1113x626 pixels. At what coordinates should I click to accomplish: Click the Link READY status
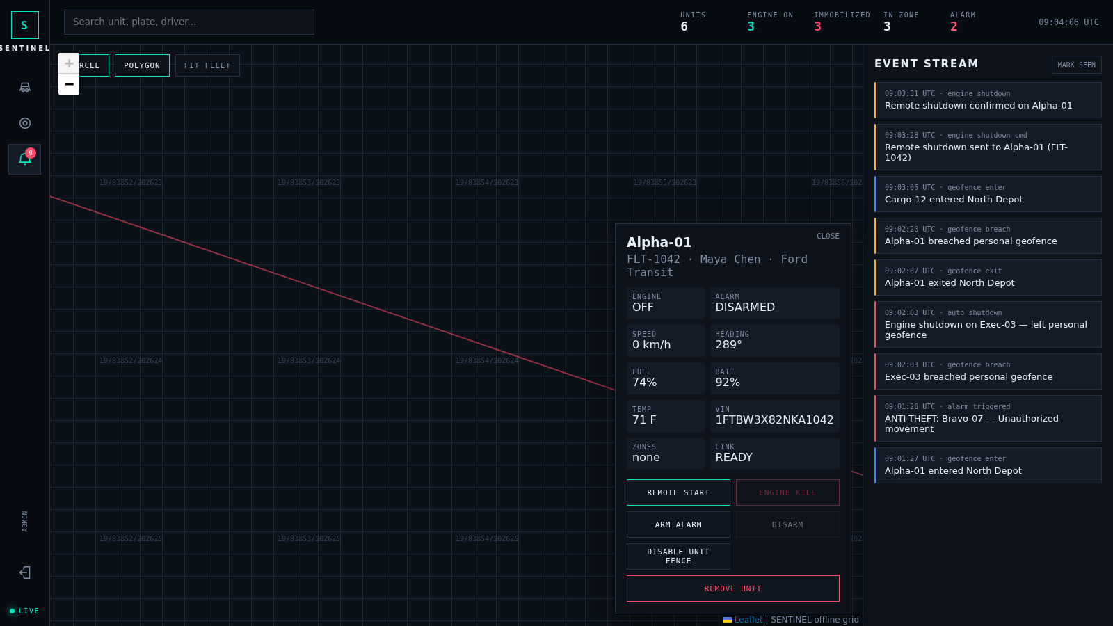coord(775,454)
